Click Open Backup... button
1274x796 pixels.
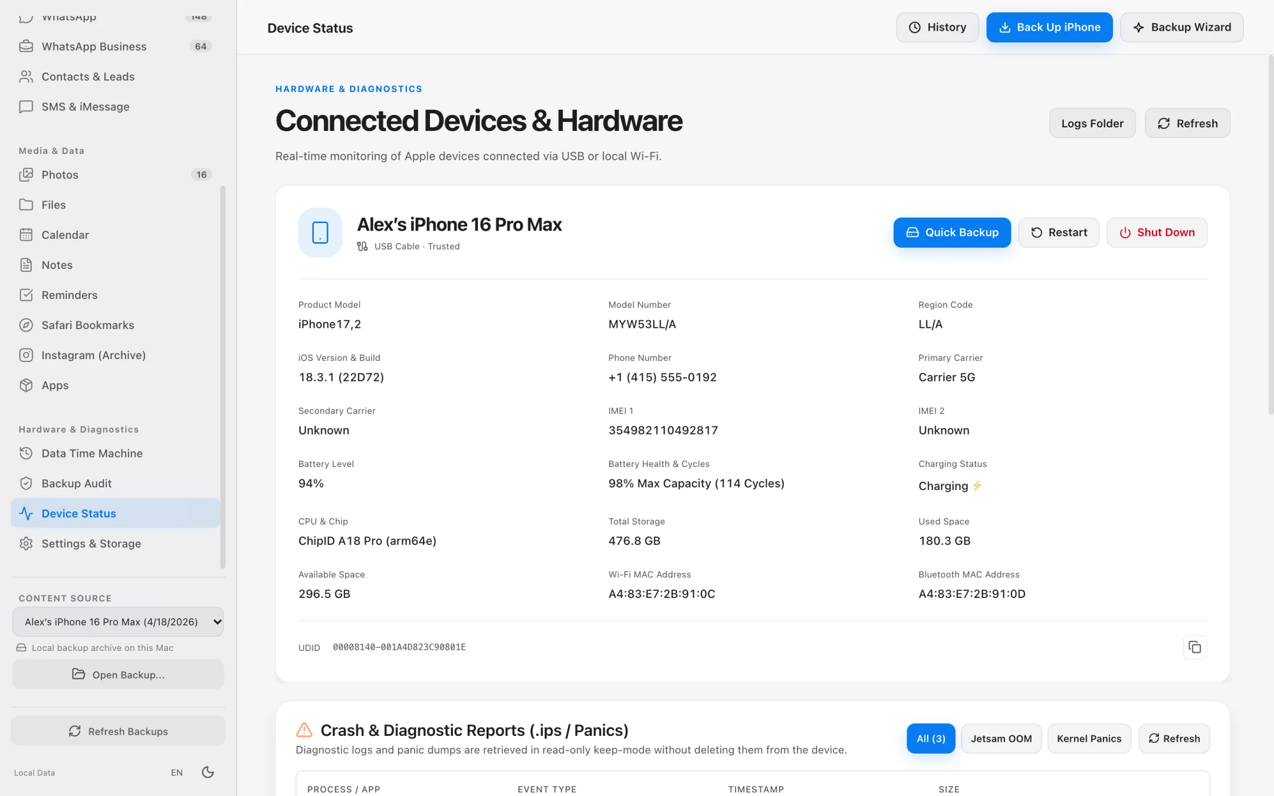118,674
